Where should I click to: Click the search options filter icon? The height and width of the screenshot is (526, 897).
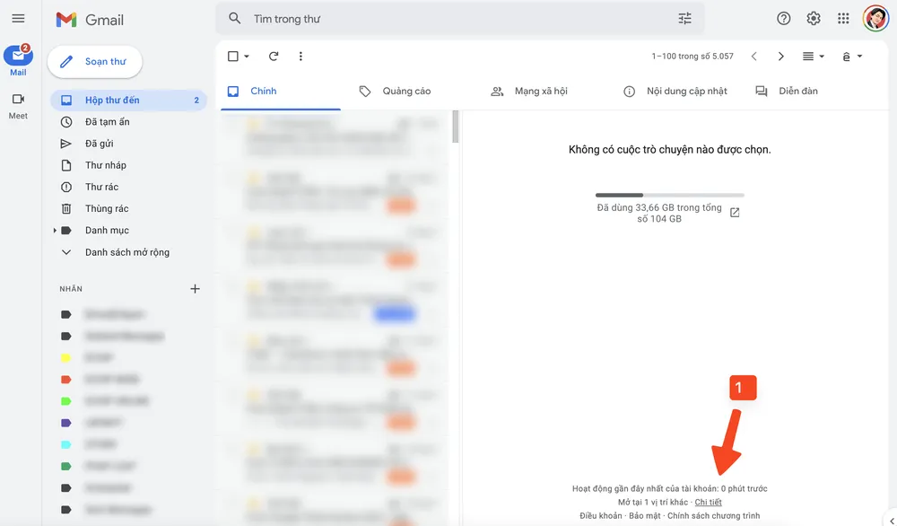click(685, 19)
